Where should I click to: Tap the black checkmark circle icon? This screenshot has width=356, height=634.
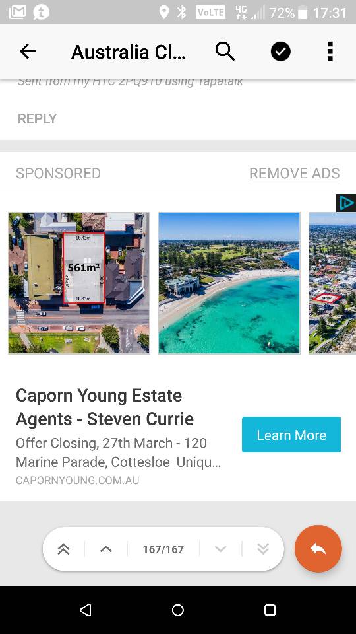[281, 52]
